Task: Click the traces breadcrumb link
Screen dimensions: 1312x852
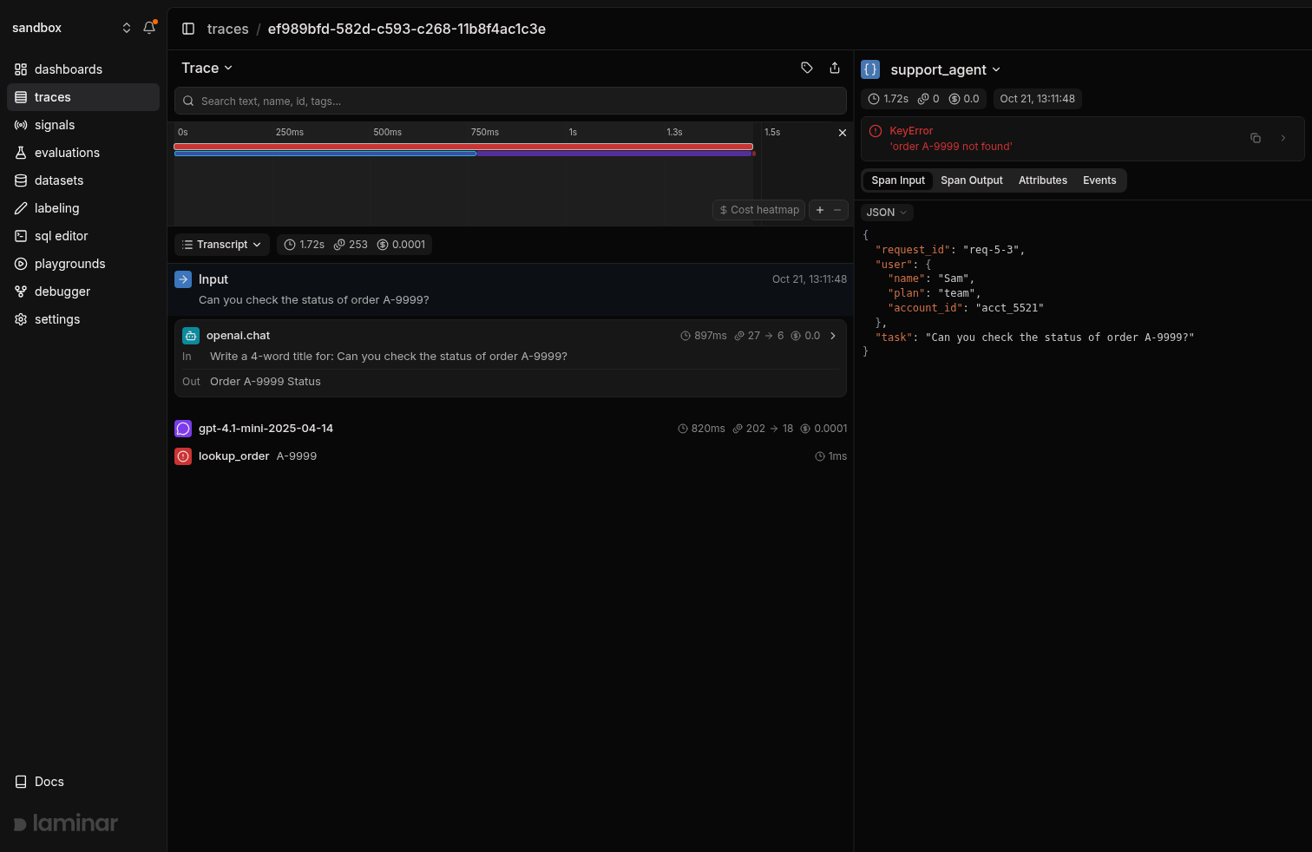Action: click(x=227, y=29)
